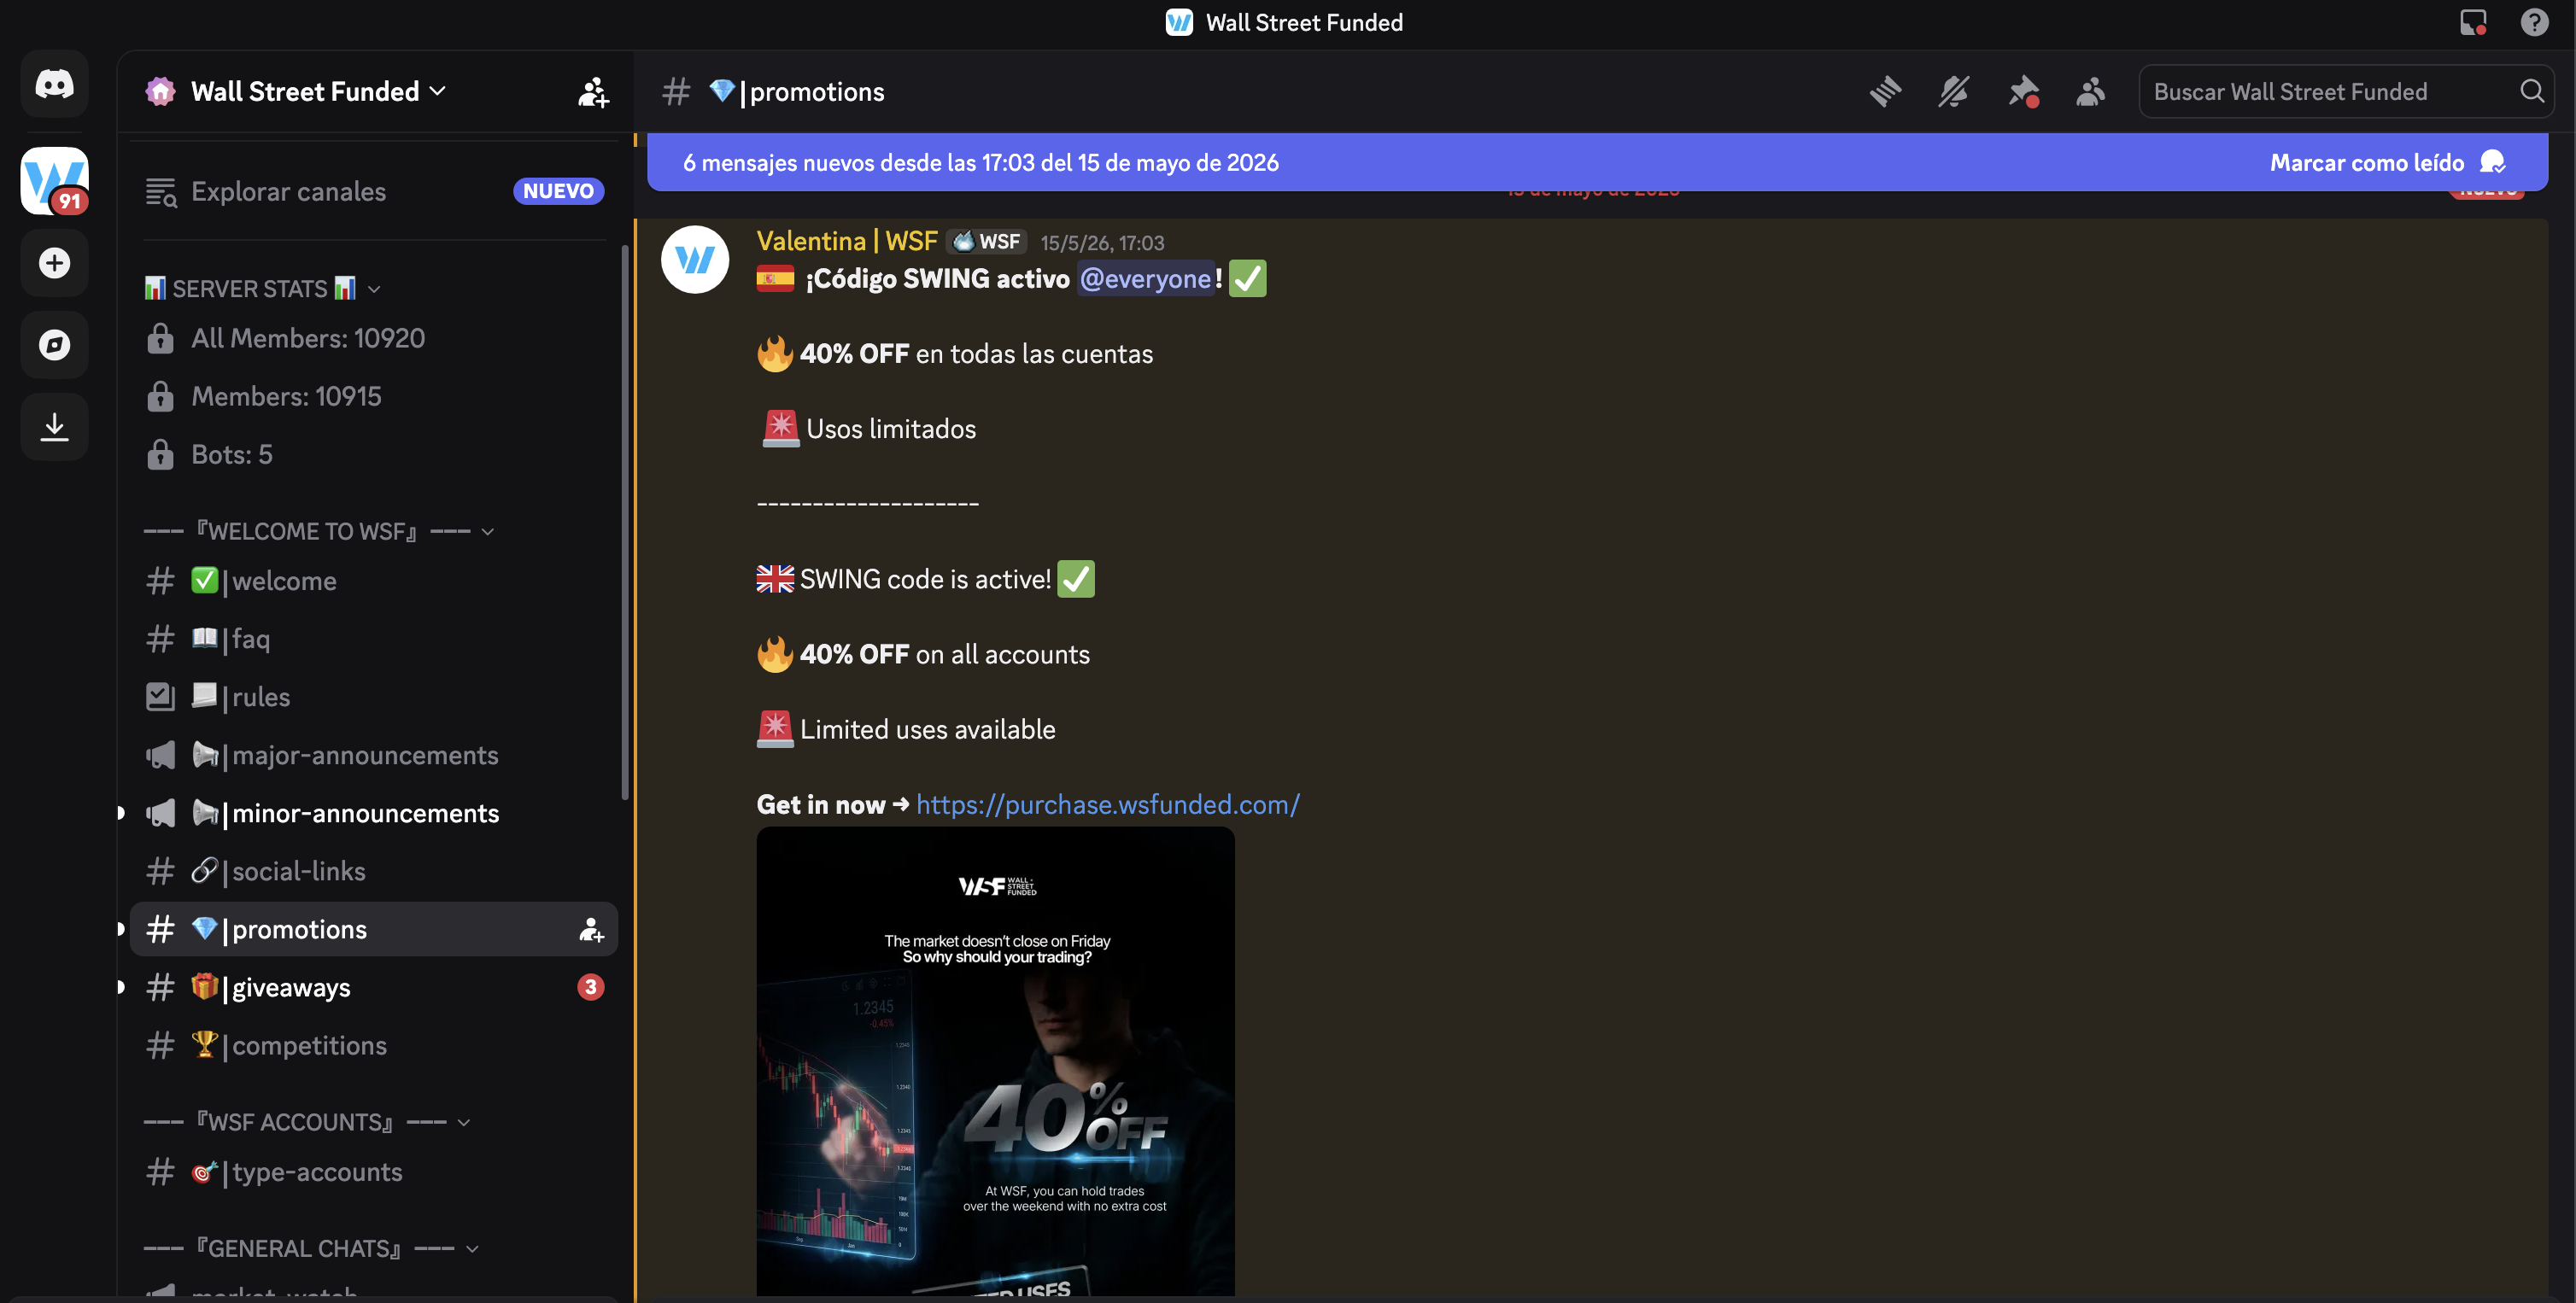The width and height of the screenshot is (2576, 1303).
Task: Click the @everyone mention
Action: (x=1145, y=279)
